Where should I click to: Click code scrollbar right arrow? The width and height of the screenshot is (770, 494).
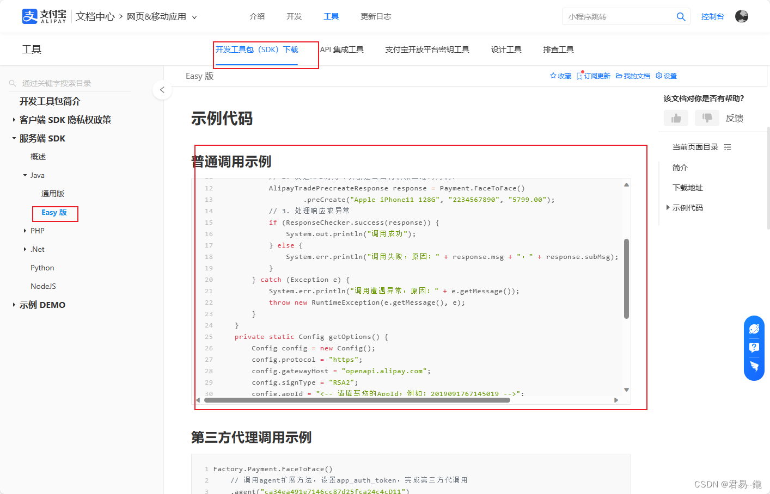(616, 400)
